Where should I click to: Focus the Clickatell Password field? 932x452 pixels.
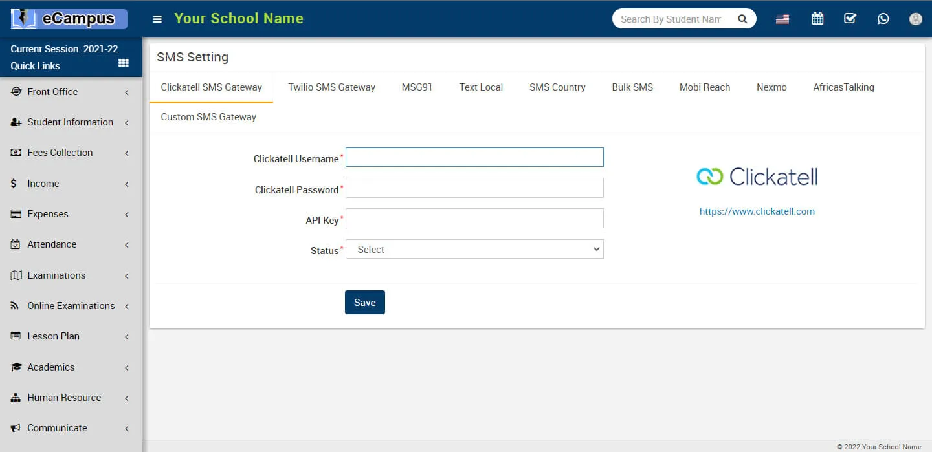(474, 188)
